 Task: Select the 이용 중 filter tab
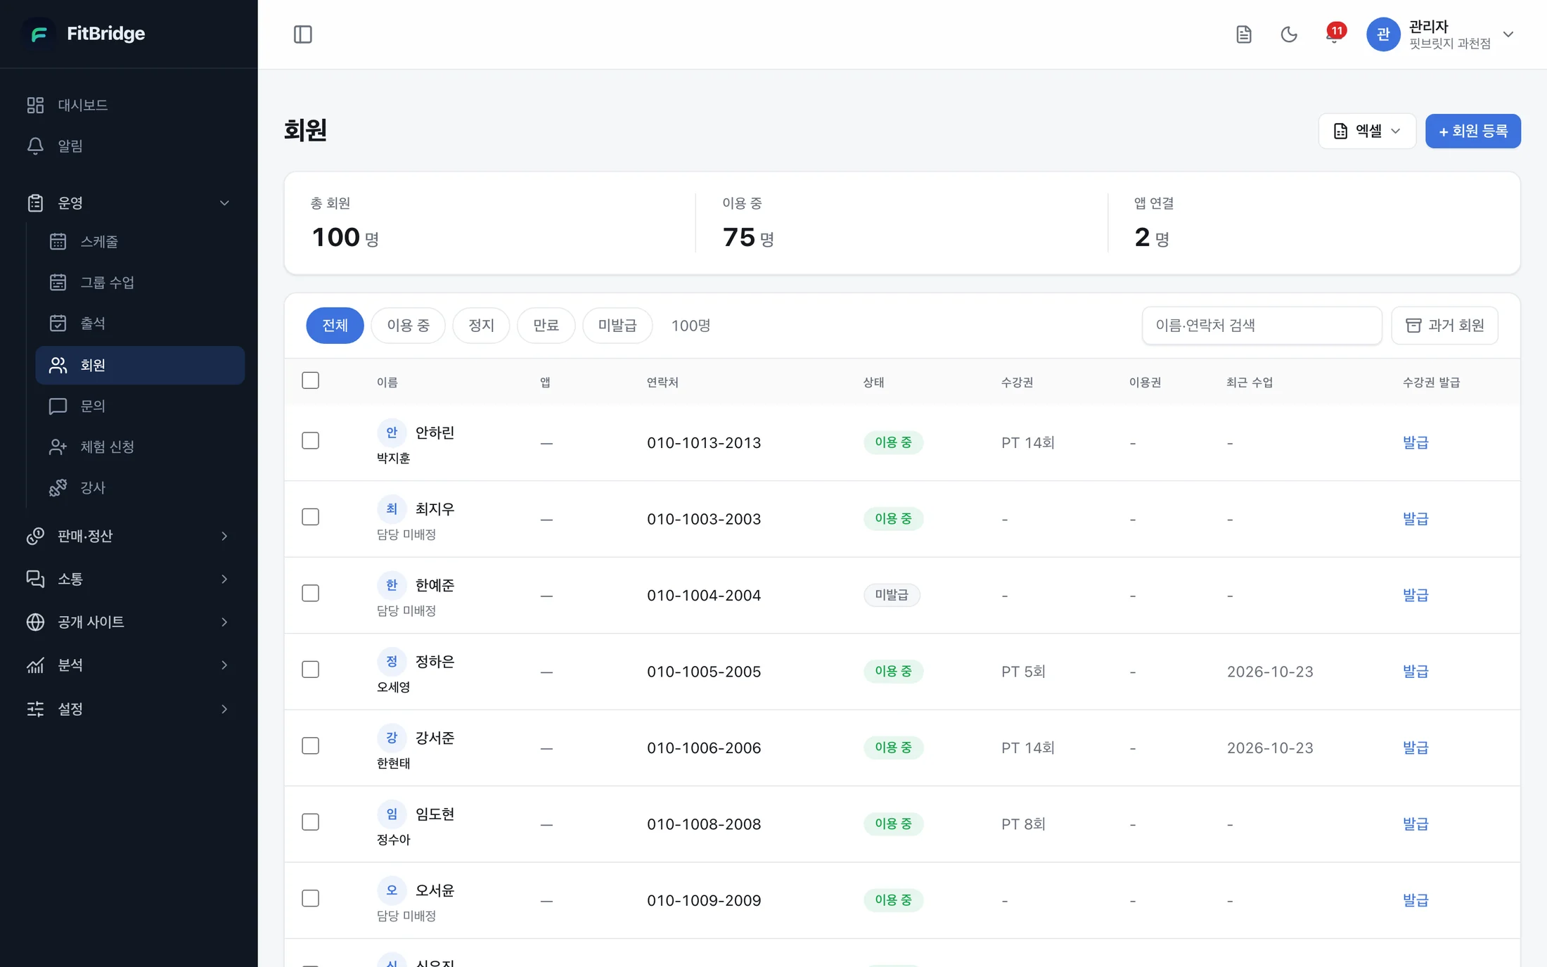[408, 326]
